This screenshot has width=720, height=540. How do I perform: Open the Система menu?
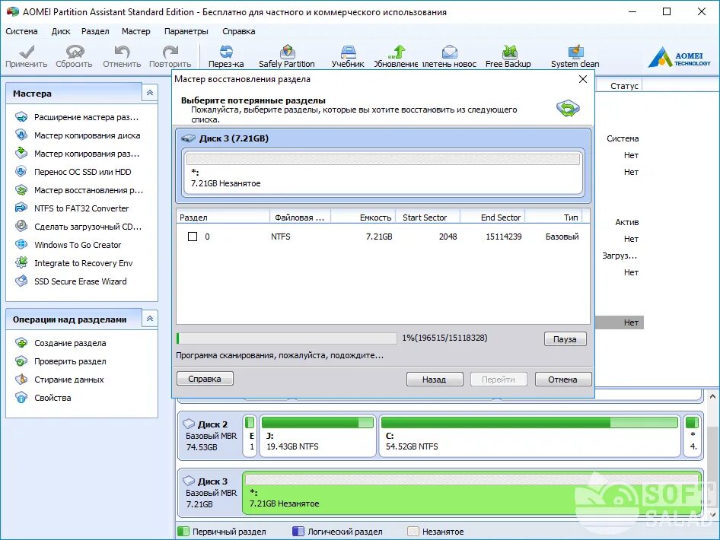tap(21, 31)
